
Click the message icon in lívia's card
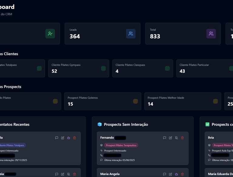[209, 160]
